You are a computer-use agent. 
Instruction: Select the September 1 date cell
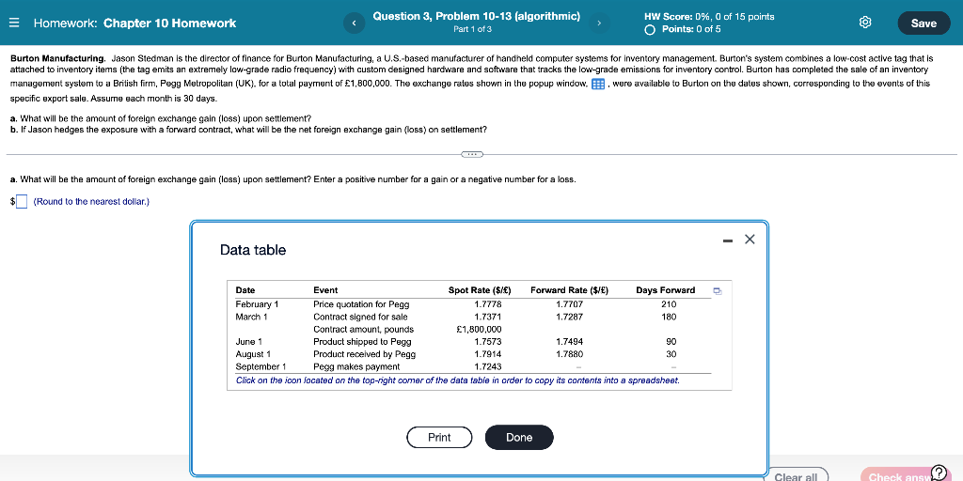coord(261,367)
